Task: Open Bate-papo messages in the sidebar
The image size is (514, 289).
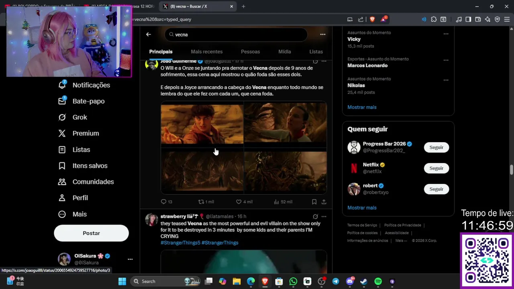Action: tap(82, 101)
